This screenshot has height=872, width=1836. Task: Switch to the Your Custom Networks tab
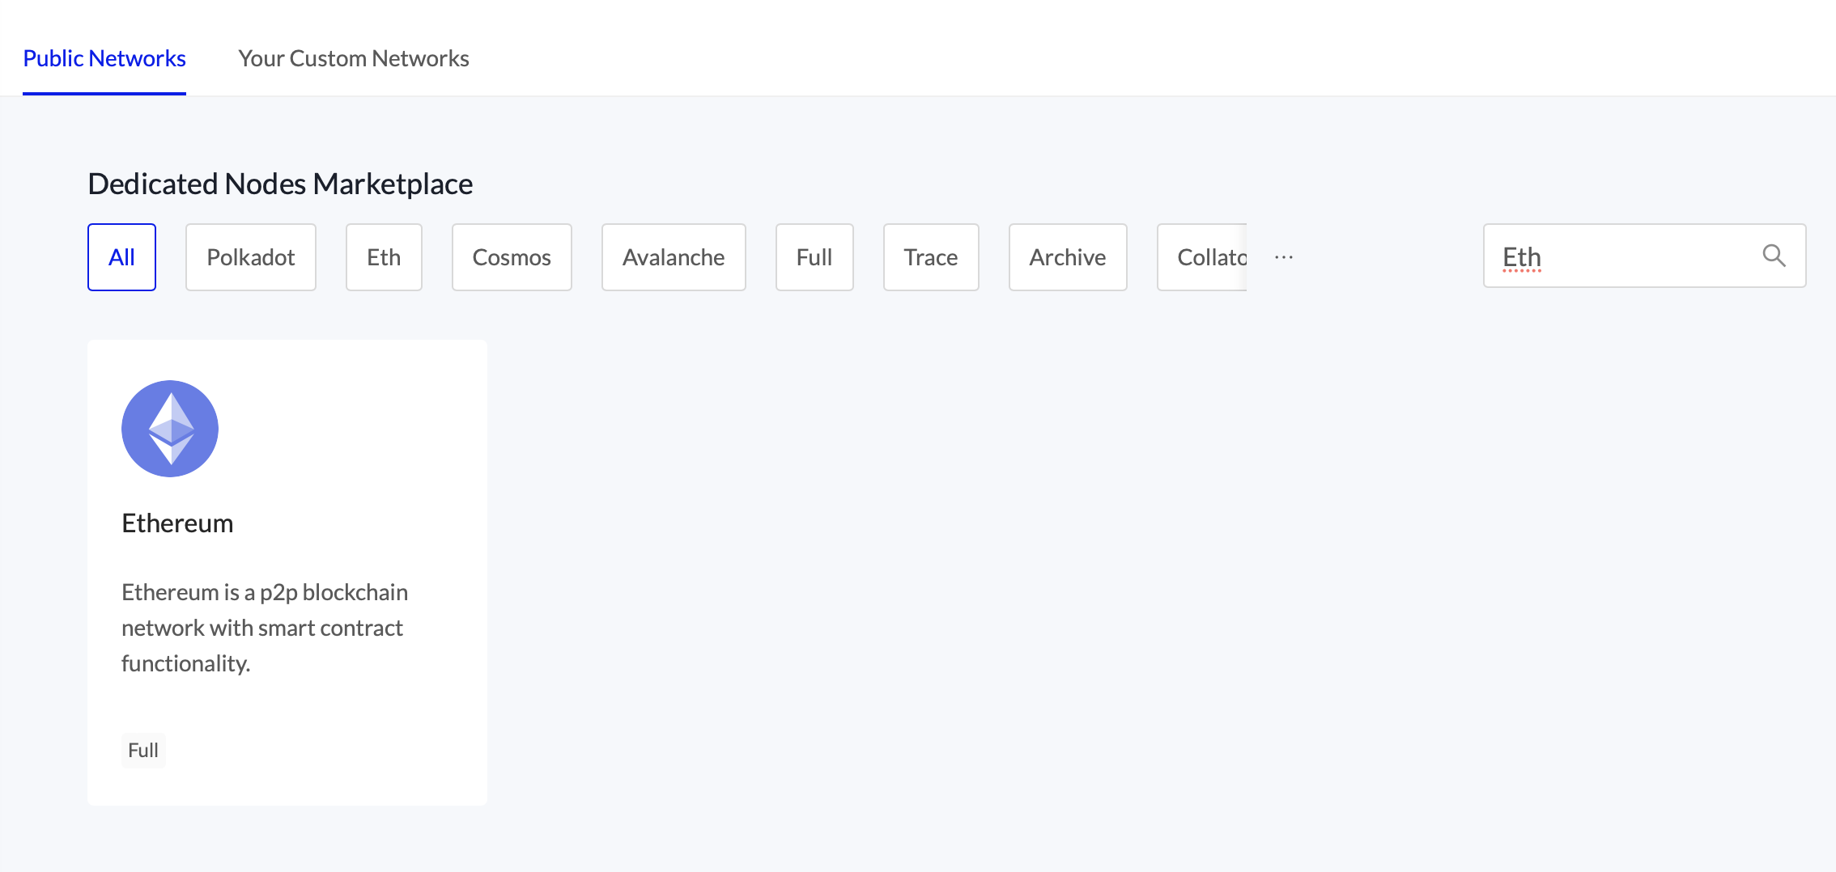[x=354, y=57]
